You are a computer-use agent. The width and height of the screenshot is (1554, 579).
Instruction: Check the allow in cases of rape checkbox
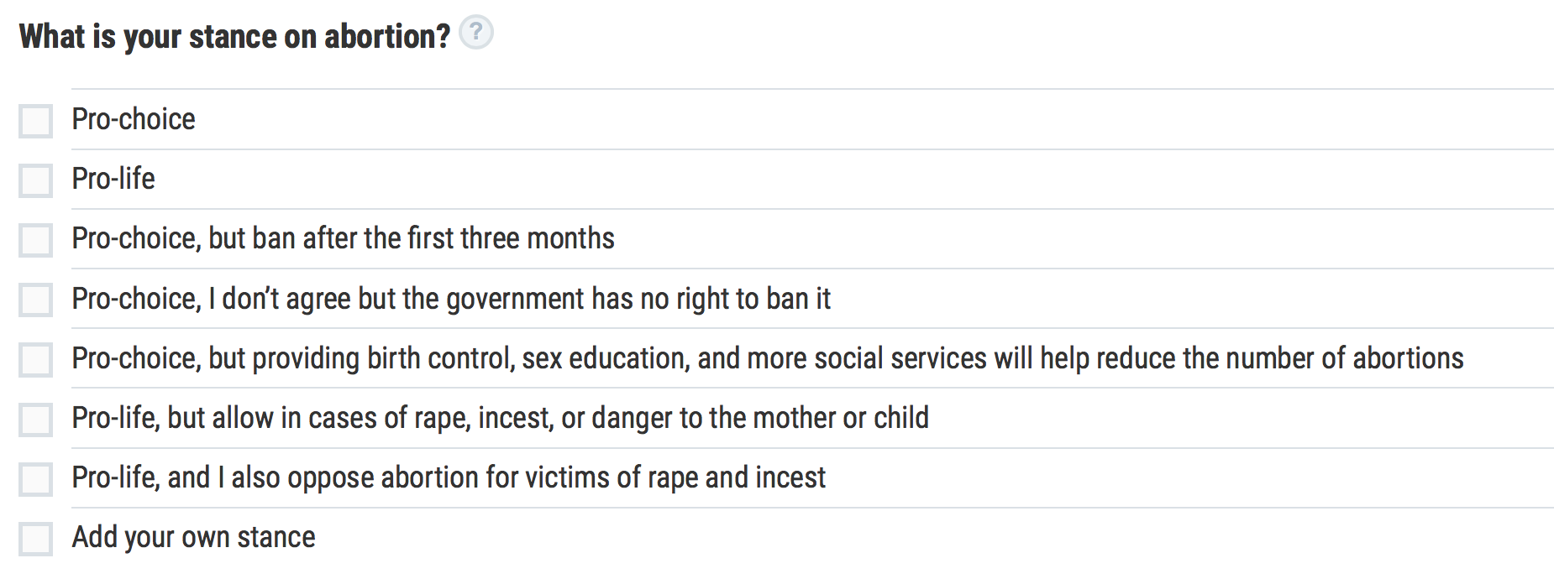click(x=36, y=420)
